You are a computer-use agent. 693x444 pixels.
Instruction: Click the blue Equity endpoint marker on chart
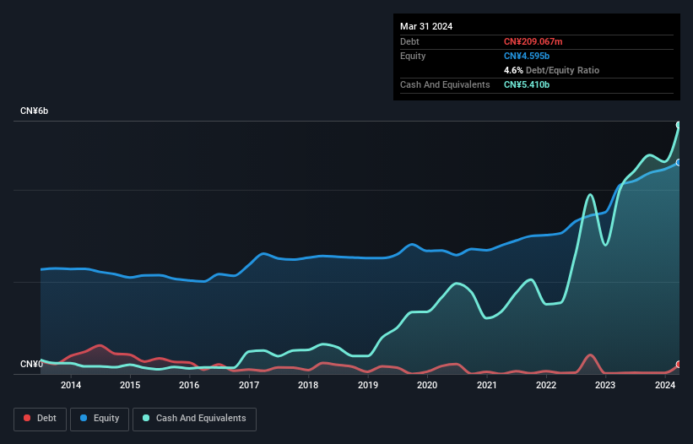[x=679, y=162]
